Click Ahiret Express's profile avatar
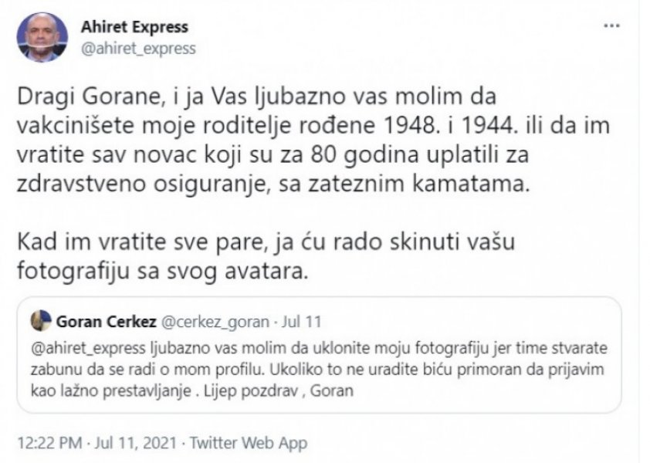The width and height of the screenshot is (650, 463). (x=41, y=34)
